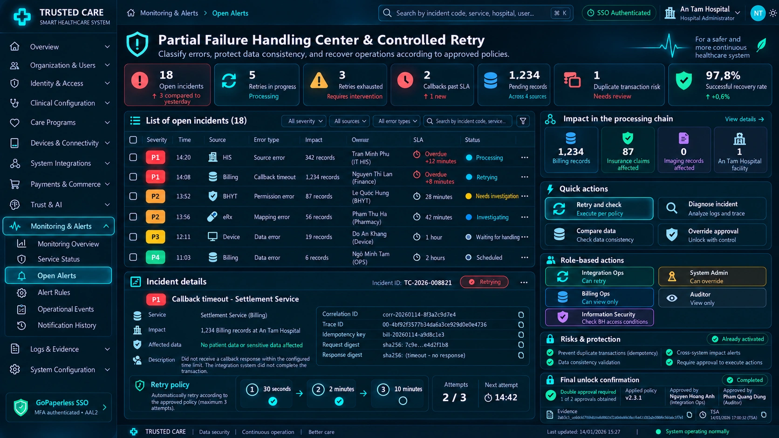This screenshot has width=779, height=438.
Task: Open Notification History page
Action: coord(59,325)
